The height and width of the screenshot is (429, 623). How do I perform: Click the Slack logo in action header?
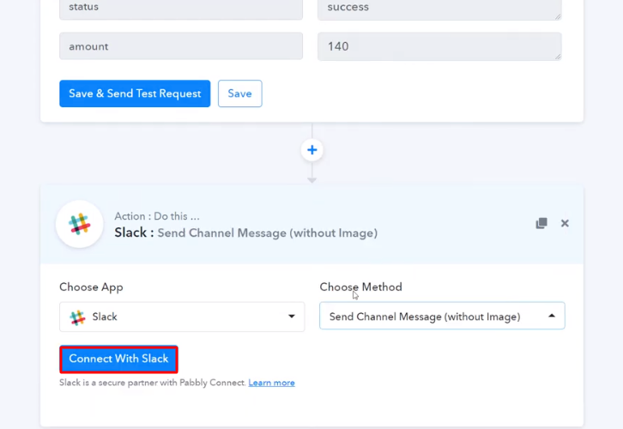coord(80,224)
